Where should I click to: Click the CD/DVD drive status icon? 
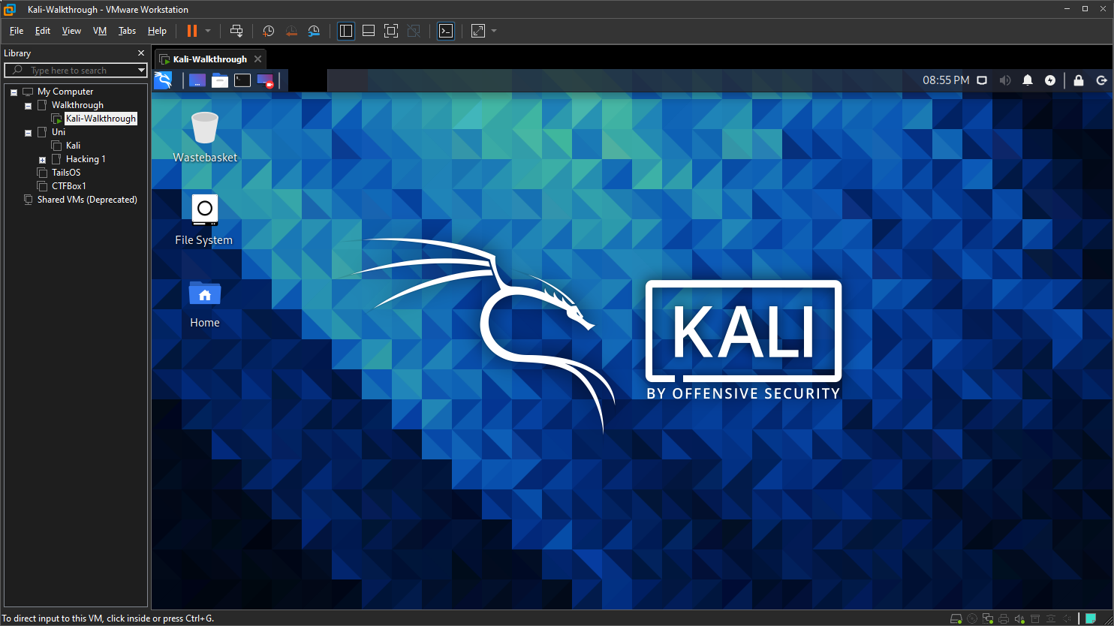pos(972,619)
